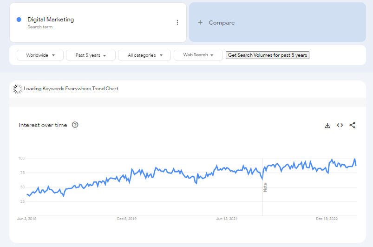The height and width of the screenshot is (247, 373).
Task: Download the chart data as CSV
Action: click(x=327, y=125)
